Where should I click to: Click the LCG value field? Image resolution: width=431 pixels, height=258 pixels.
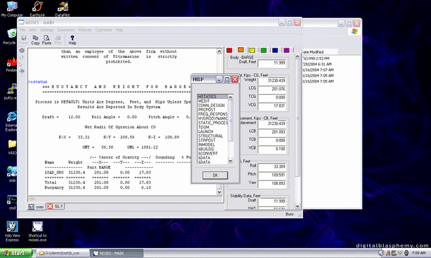pos(272,89)
